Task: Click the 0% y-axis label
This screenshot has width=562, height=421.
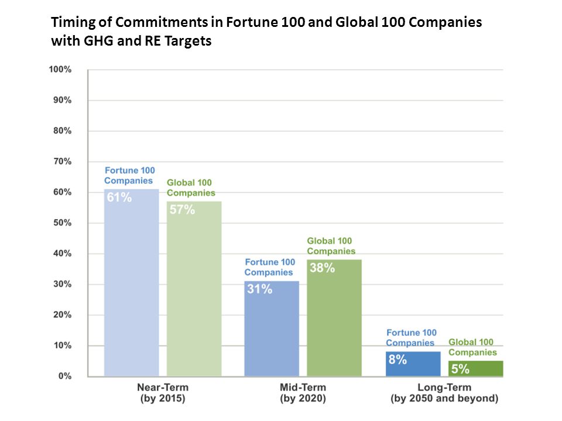Action: (65, 376)
